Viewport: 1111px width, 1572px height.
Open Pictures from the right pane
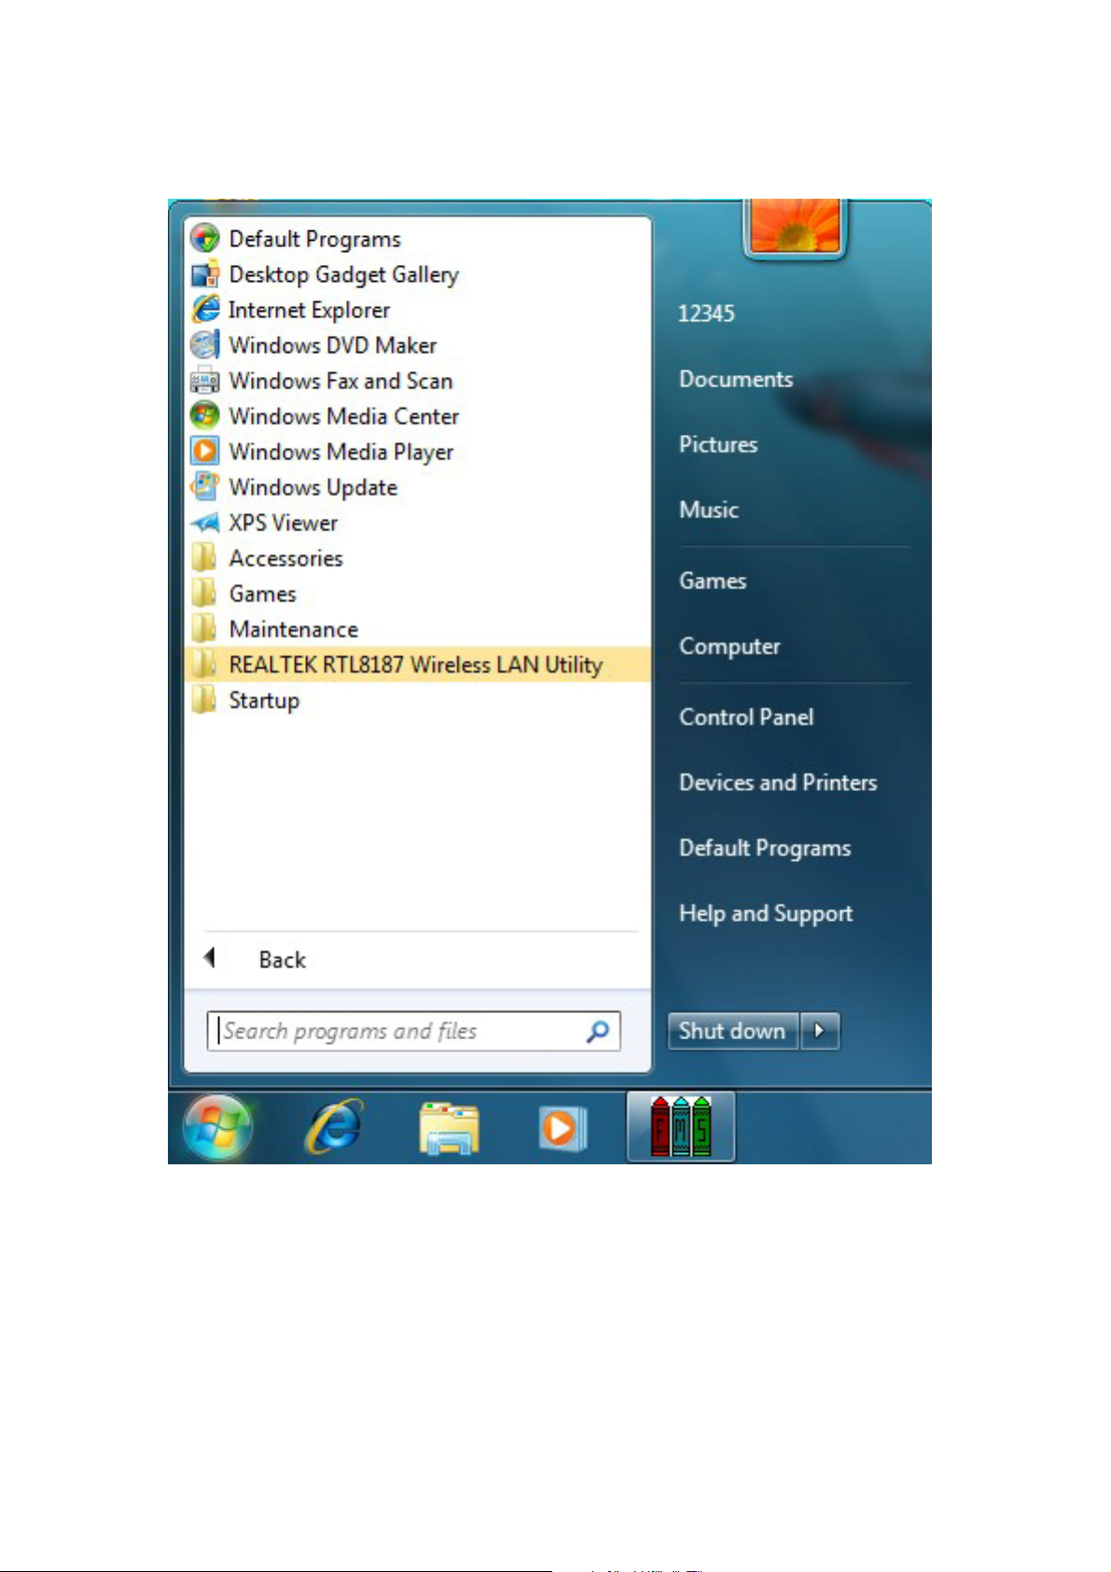coord(718,444)
